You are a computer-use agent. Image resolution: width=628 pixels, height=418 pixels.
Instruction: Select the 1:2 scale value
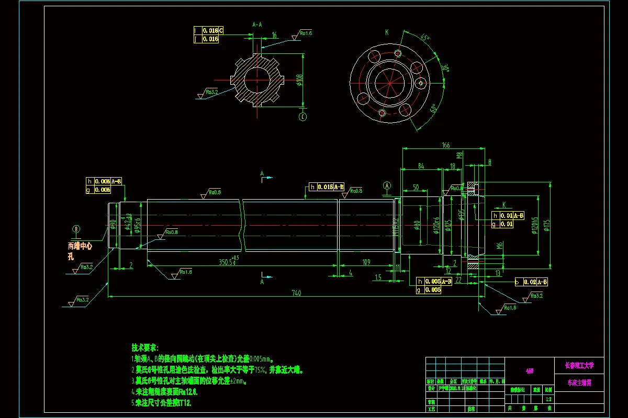coord(548,399)
